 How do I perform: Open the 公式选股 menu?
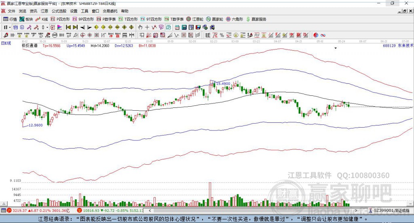(x=59, y=11)
